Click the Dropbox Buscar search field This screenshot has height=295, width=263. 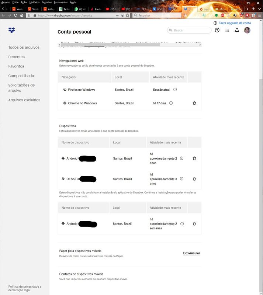189,30
